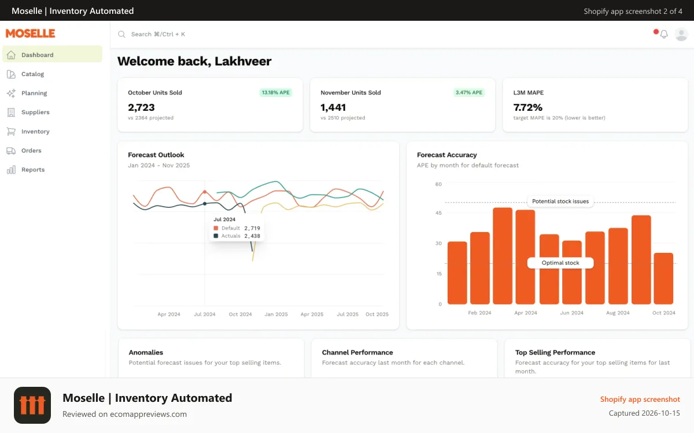694x433 pixels.
Task: Click the Jul 2024 orange data point
Action: click(x=205, y=192)
